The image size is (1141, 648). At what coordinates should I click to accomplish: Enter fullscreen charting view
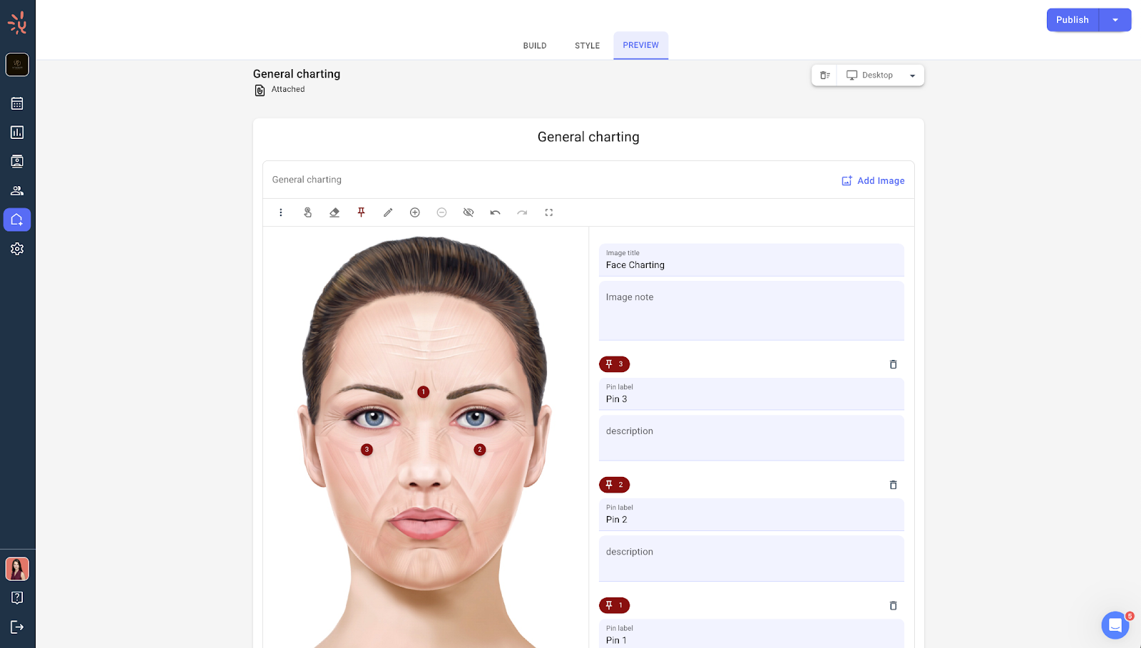[x=549, y=212]
